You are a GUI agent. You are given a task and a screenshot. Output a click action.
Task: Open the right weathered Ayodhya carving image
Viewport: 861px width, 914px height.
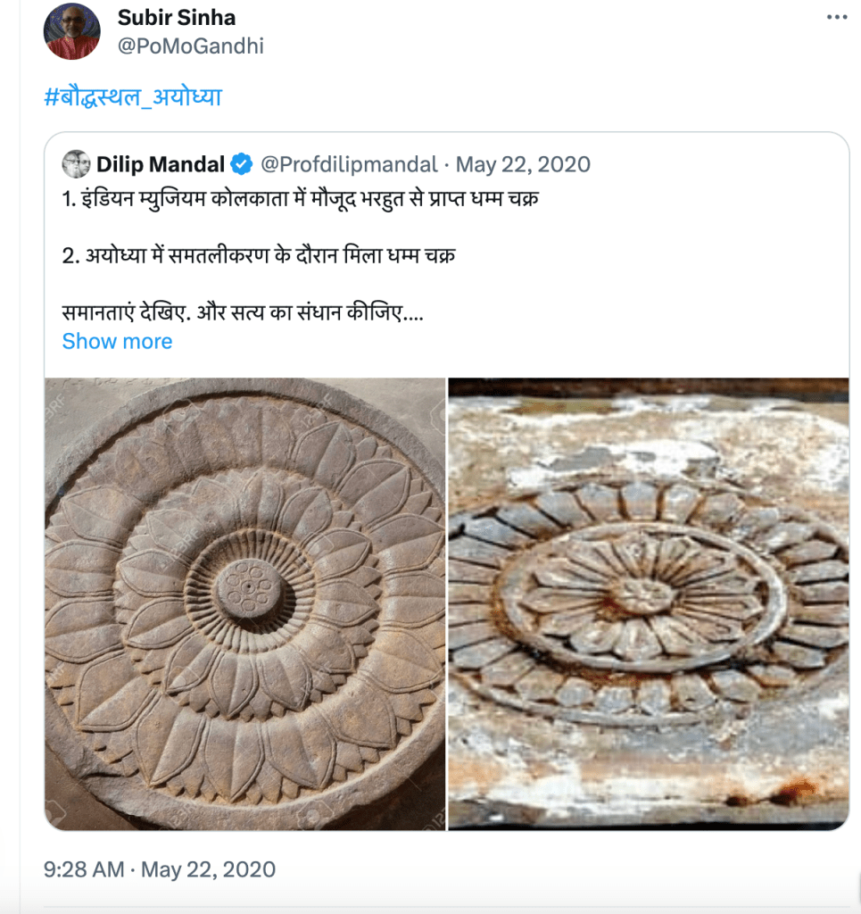click(648, 603)
